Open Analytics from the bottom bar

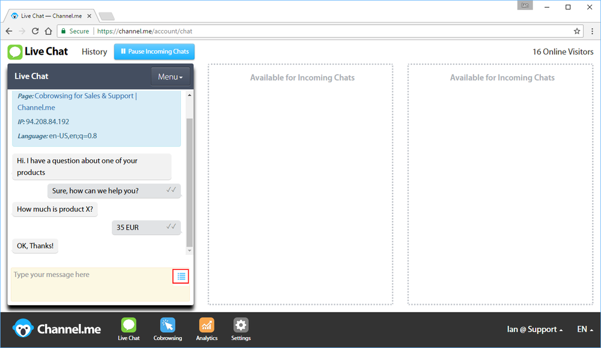click(207, 326)
